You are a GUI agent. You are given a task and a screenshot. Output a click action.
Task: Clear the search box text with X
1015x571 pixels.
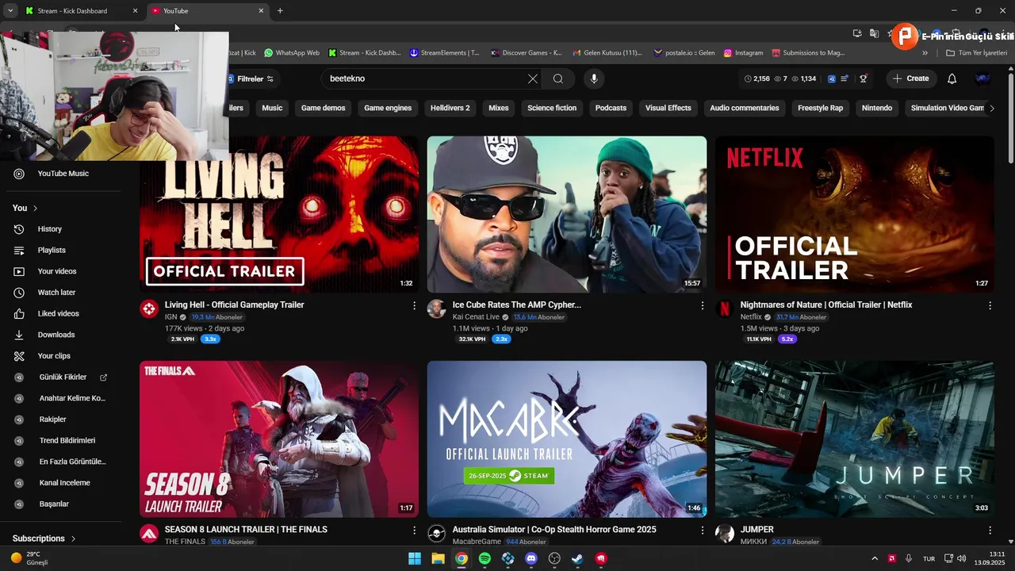pos(532,79)
